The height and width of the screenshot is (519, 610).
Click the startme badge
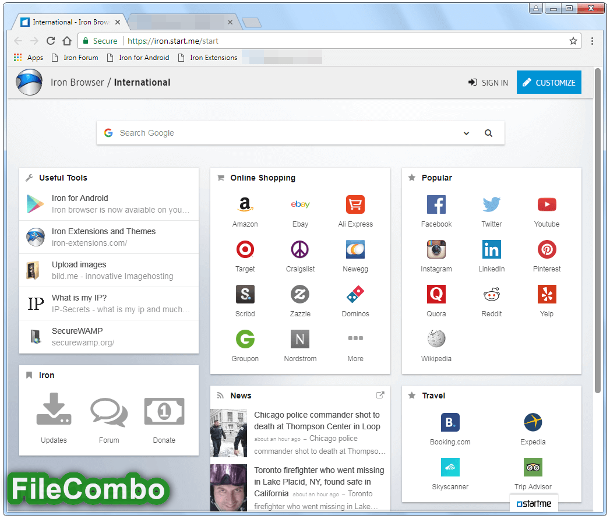(x=534, y=503)
